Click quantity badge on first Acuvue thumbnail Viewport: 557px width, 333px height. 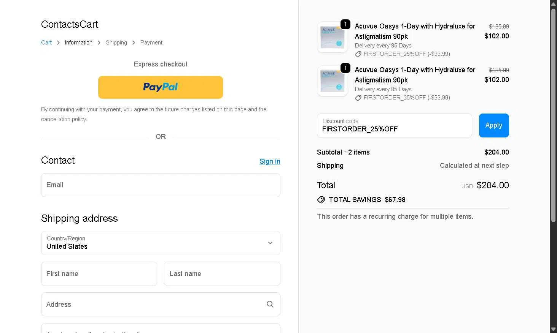click(345, 24)
